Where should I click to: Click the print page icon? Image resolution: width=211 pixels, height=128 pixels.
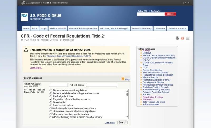coord(177,38)
